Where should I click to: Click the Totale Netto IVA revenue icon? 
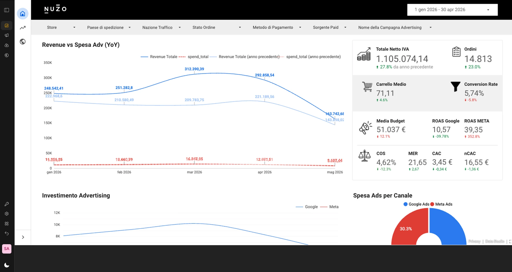pos(364,54)
